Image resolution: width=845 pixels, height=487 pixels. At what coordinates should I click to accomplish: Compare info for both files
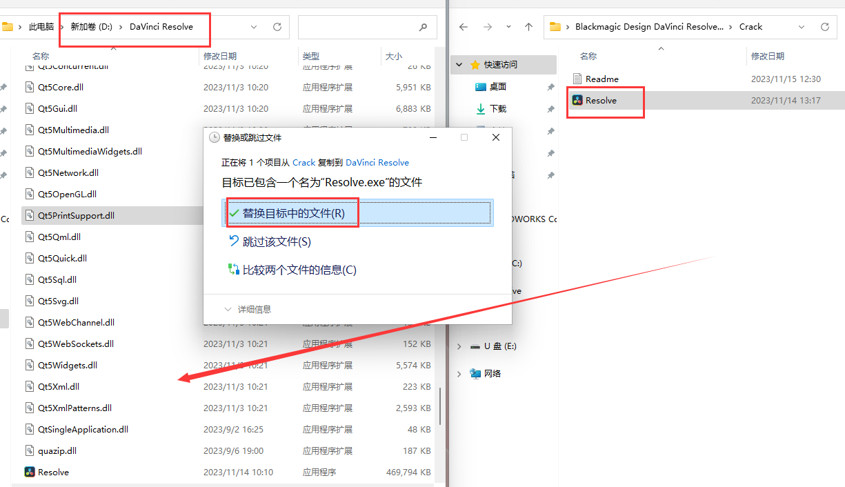[299, 270]
